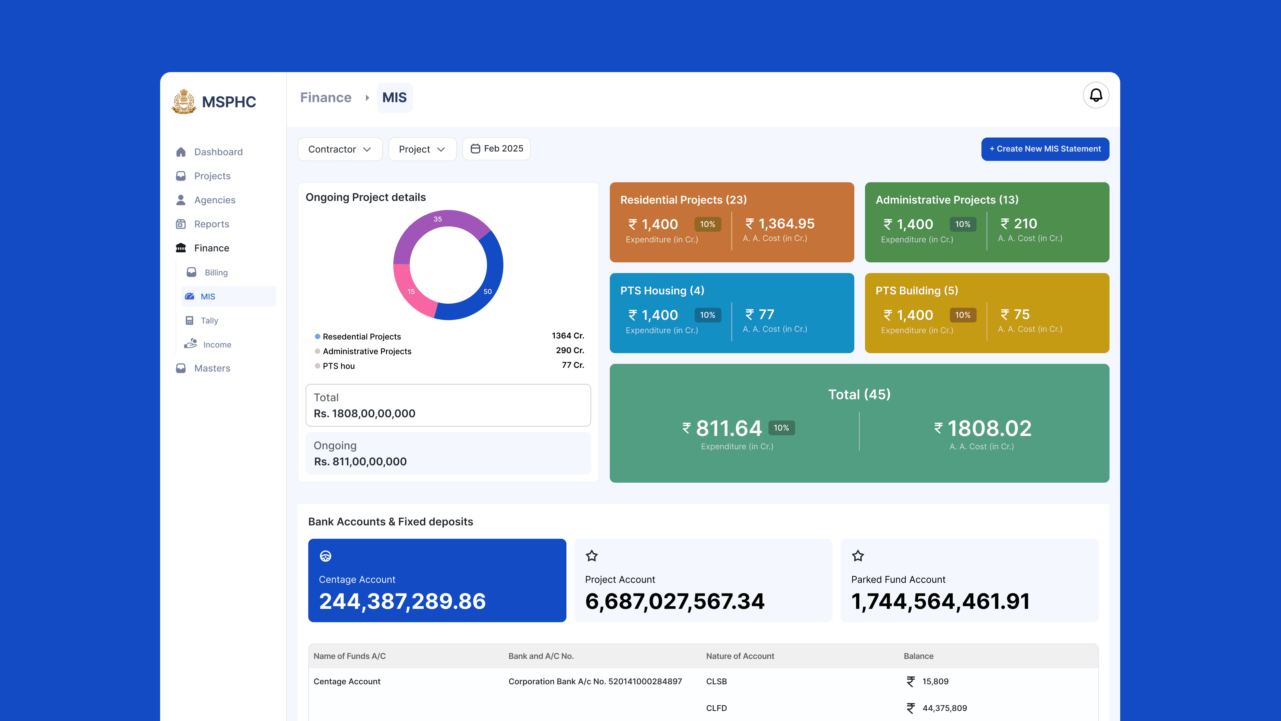
Task: Star the Project Account card
Action: 591,556
